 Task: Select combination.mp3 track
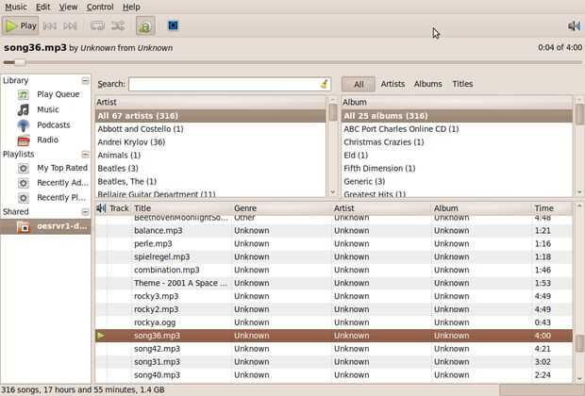(334, 270)
